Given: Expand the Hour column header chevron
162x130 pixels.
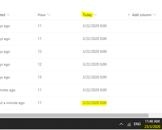Looking at the screenshot, I should coord(49,15).
